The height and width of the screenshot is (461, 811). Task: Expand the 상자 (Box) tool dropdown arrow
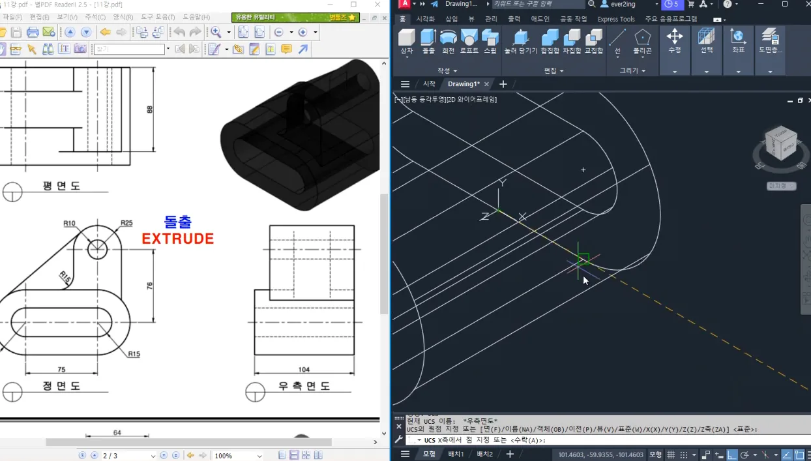(x=406, y=58)
